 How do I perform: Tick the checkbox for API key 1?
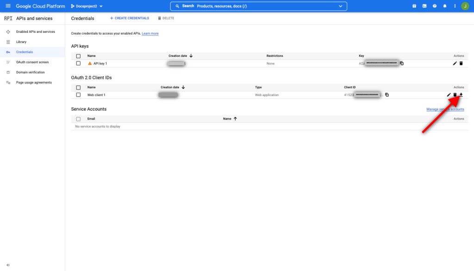[x=78, y=63]
